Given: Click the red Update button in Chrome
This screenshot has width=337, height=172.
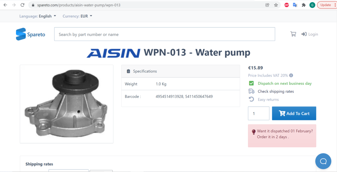Looking at the screenshot, I should 326,5.
